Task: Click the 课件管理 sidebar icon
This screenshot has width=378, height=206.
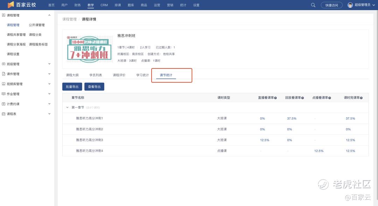Action: tap(3, 74)
